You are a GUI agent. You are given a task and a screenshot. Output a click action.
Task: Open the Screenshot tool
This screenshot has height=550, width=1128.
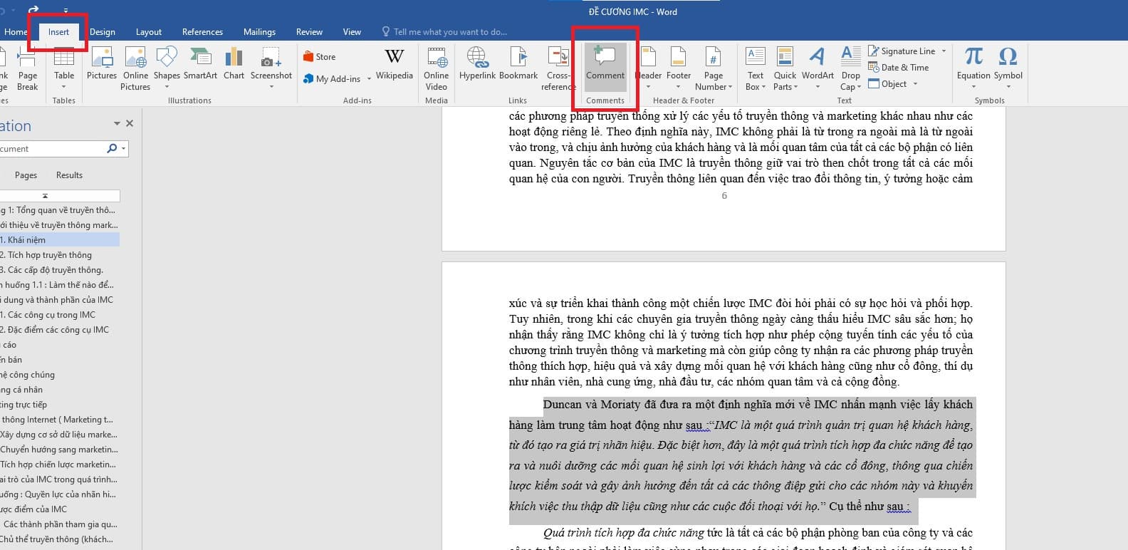271,68
